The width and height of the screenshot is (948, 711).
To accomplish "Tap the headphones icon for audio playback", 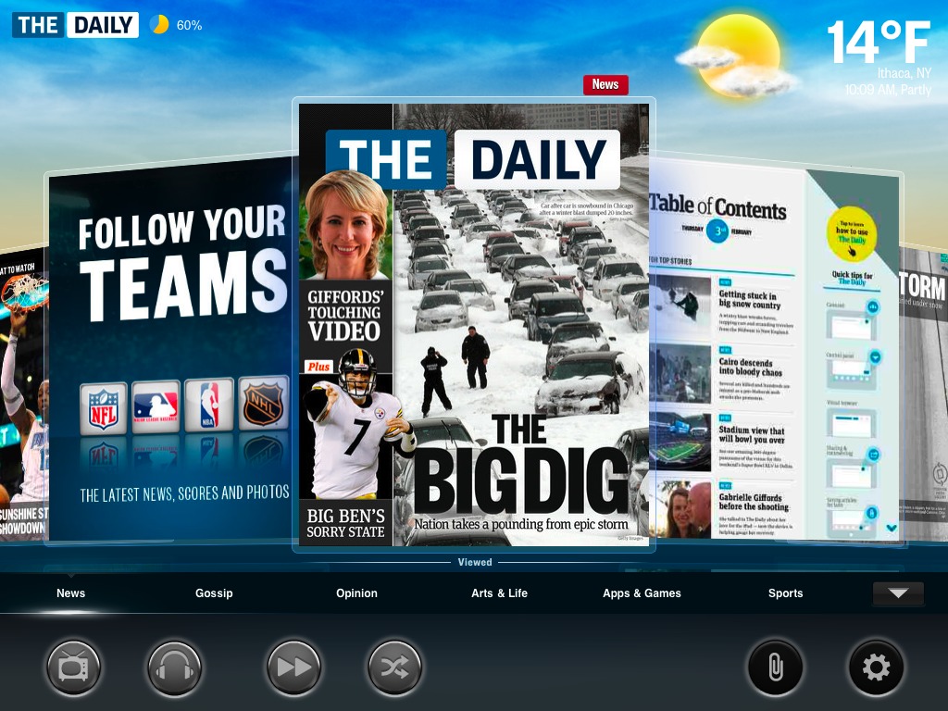I will click(174, 667).
